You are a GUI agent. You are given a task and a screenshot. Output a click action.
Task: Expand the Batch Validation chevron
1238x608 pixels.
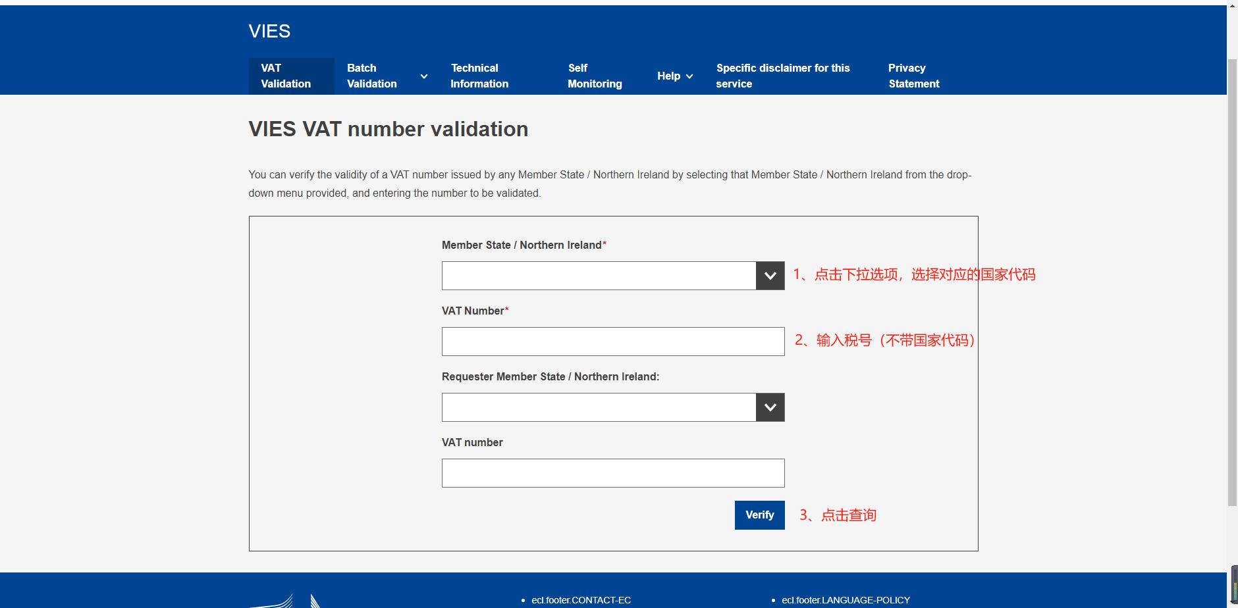point(424,76)
